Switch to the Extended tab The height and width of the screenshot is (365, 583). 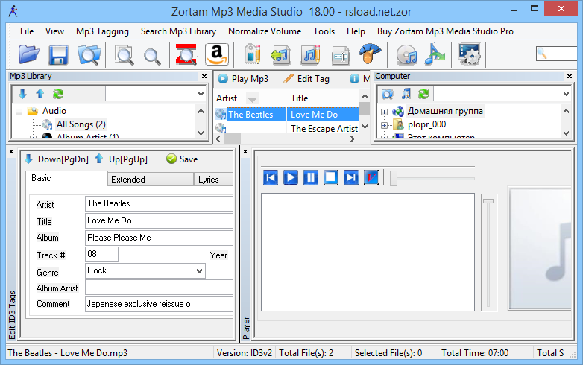click(x=151, y=180)
